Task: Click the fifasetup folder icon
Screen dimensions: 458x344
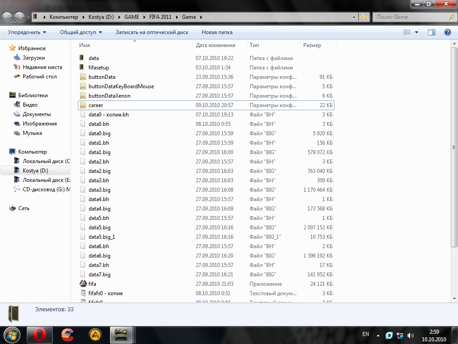Action: click(82, 67)
